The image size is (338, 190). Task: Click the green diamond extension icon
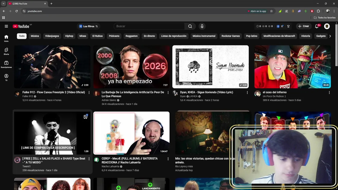(306, 11)
